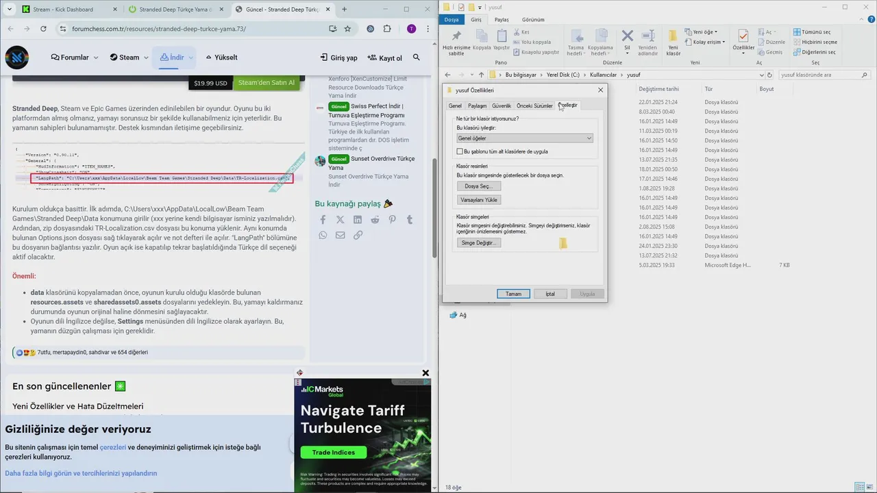Image resolution: width=877 pixels, height=493 pixels.
Task: Click the Steam'den Satın Al button
Action: tap(267, 83)
